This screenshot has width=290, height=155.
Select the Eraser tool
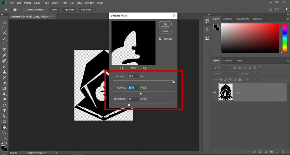pyautogui.click(x=4, y=83)
